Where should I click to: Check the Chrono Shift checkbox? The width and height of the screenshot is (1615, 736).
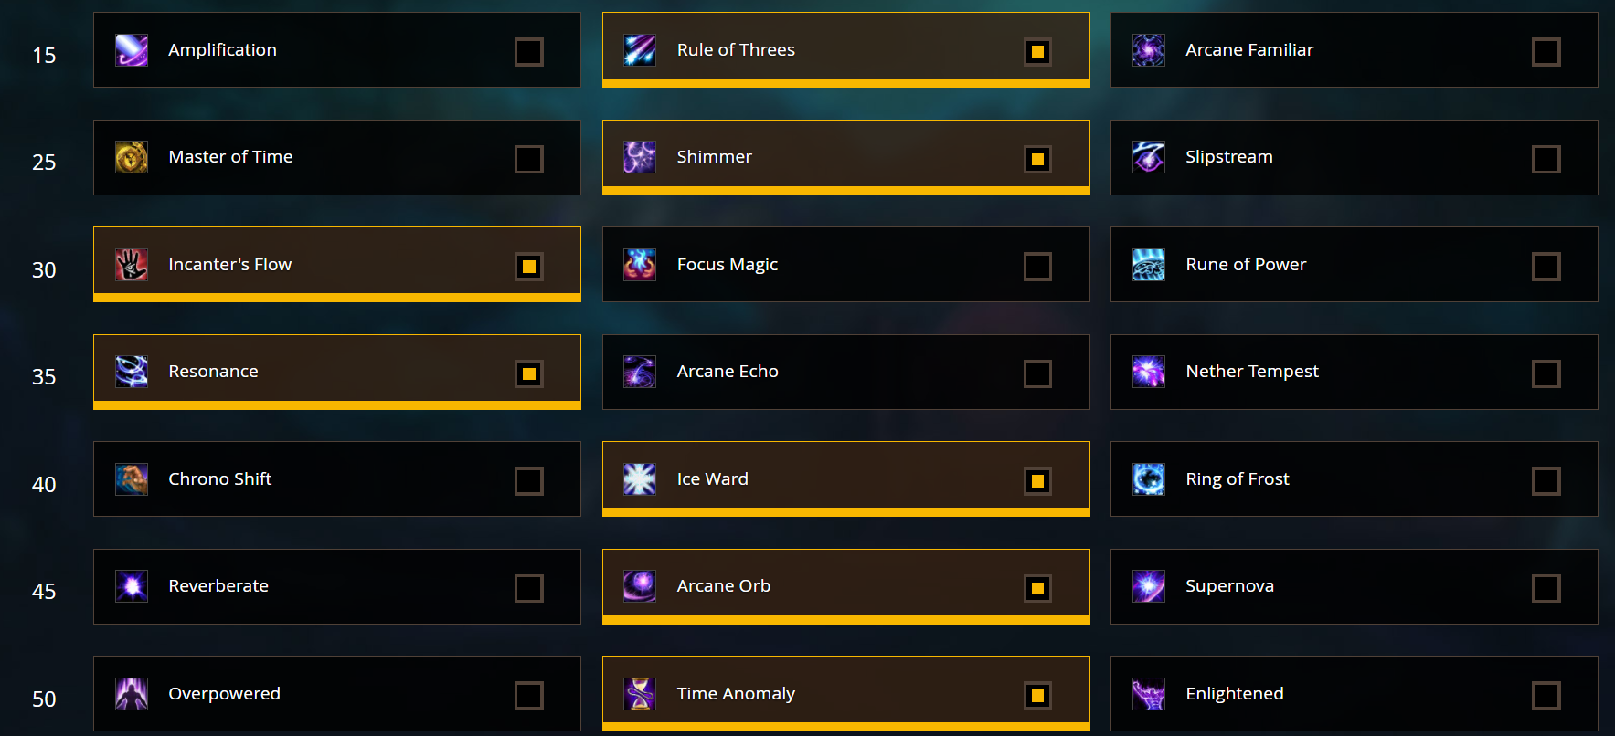(529, 480)
